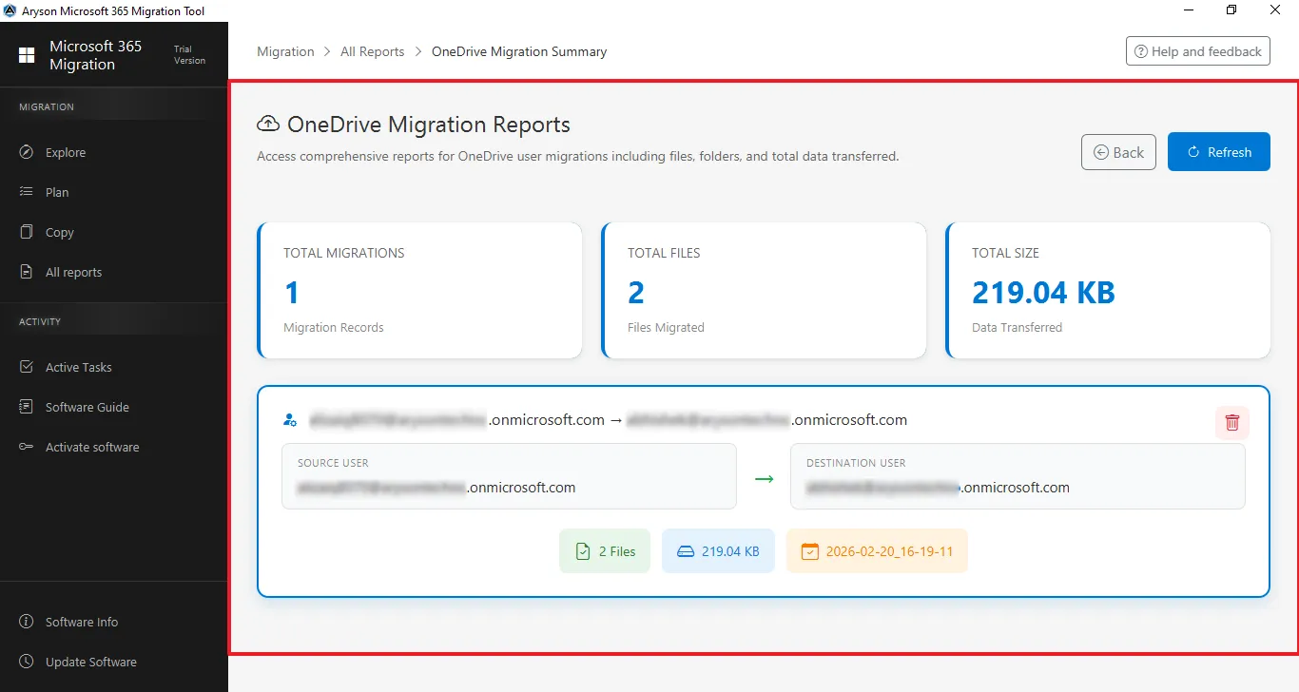
Task: Click the Active Tasks checklist icon
Action: [27, 367]
